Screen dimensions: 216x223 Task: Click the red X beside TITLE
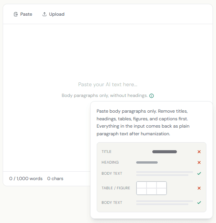coord(199,152)
